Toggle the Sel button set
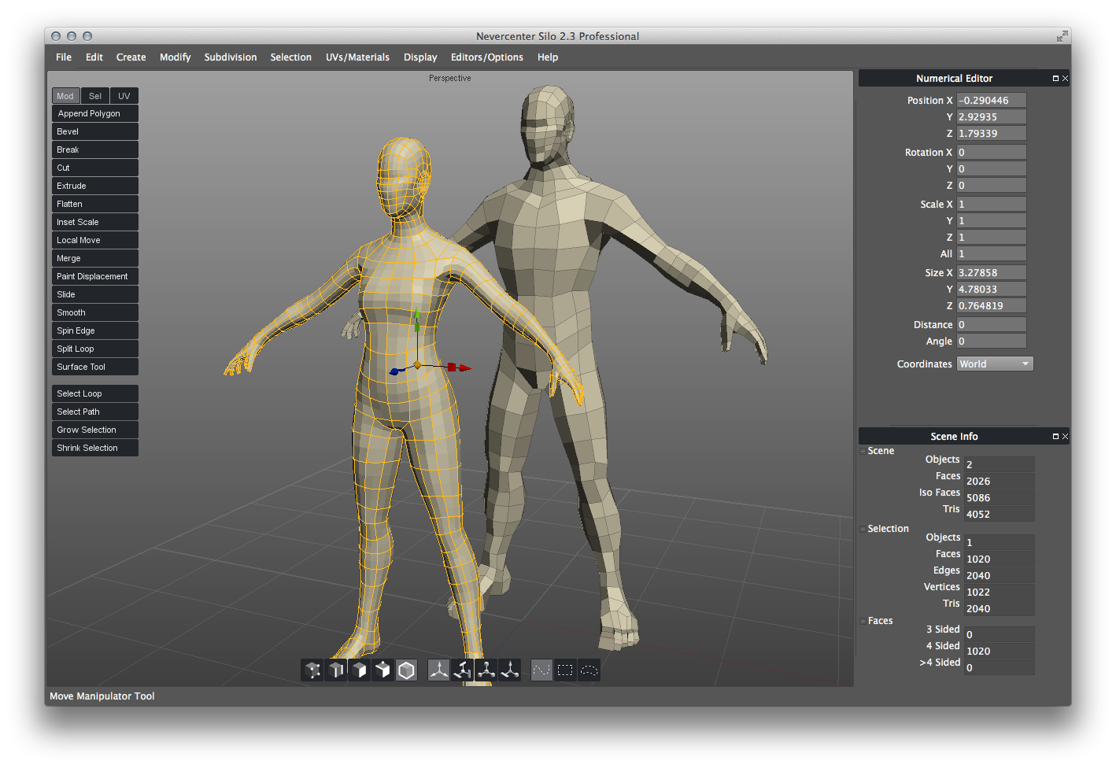 pos(95,96)
